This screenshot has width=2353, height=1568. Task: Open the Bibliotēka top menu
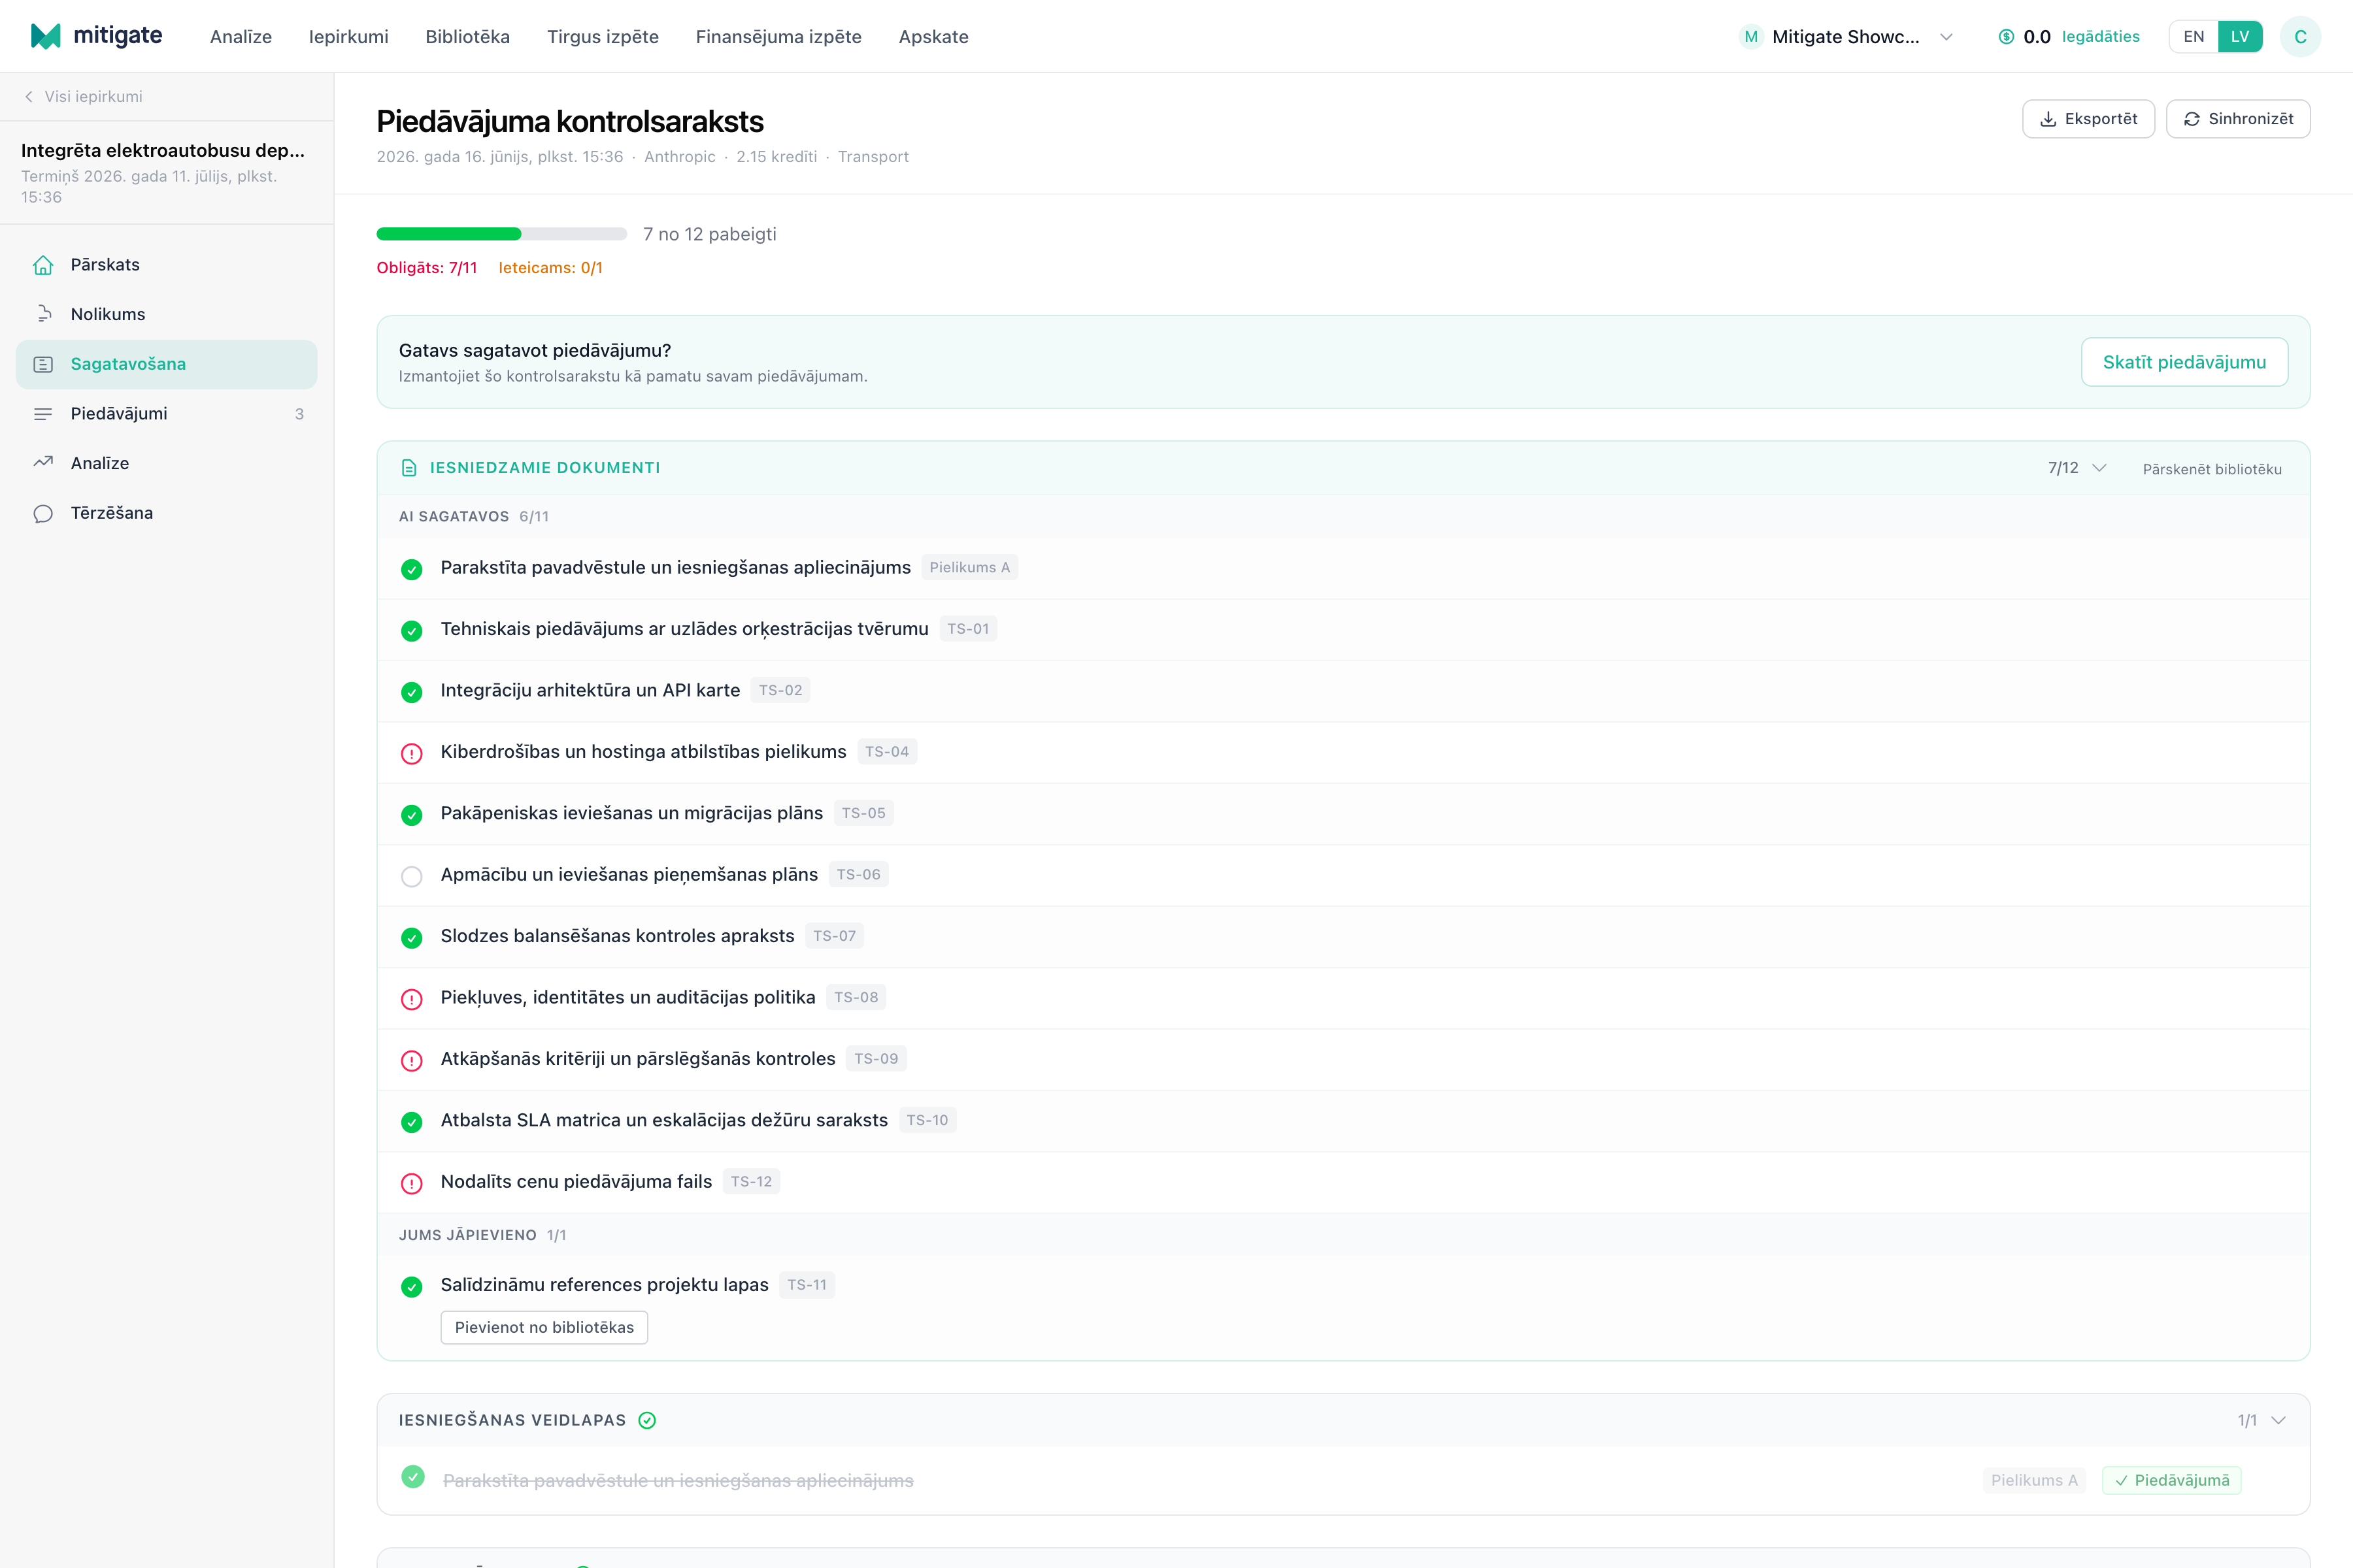point(467,37)
